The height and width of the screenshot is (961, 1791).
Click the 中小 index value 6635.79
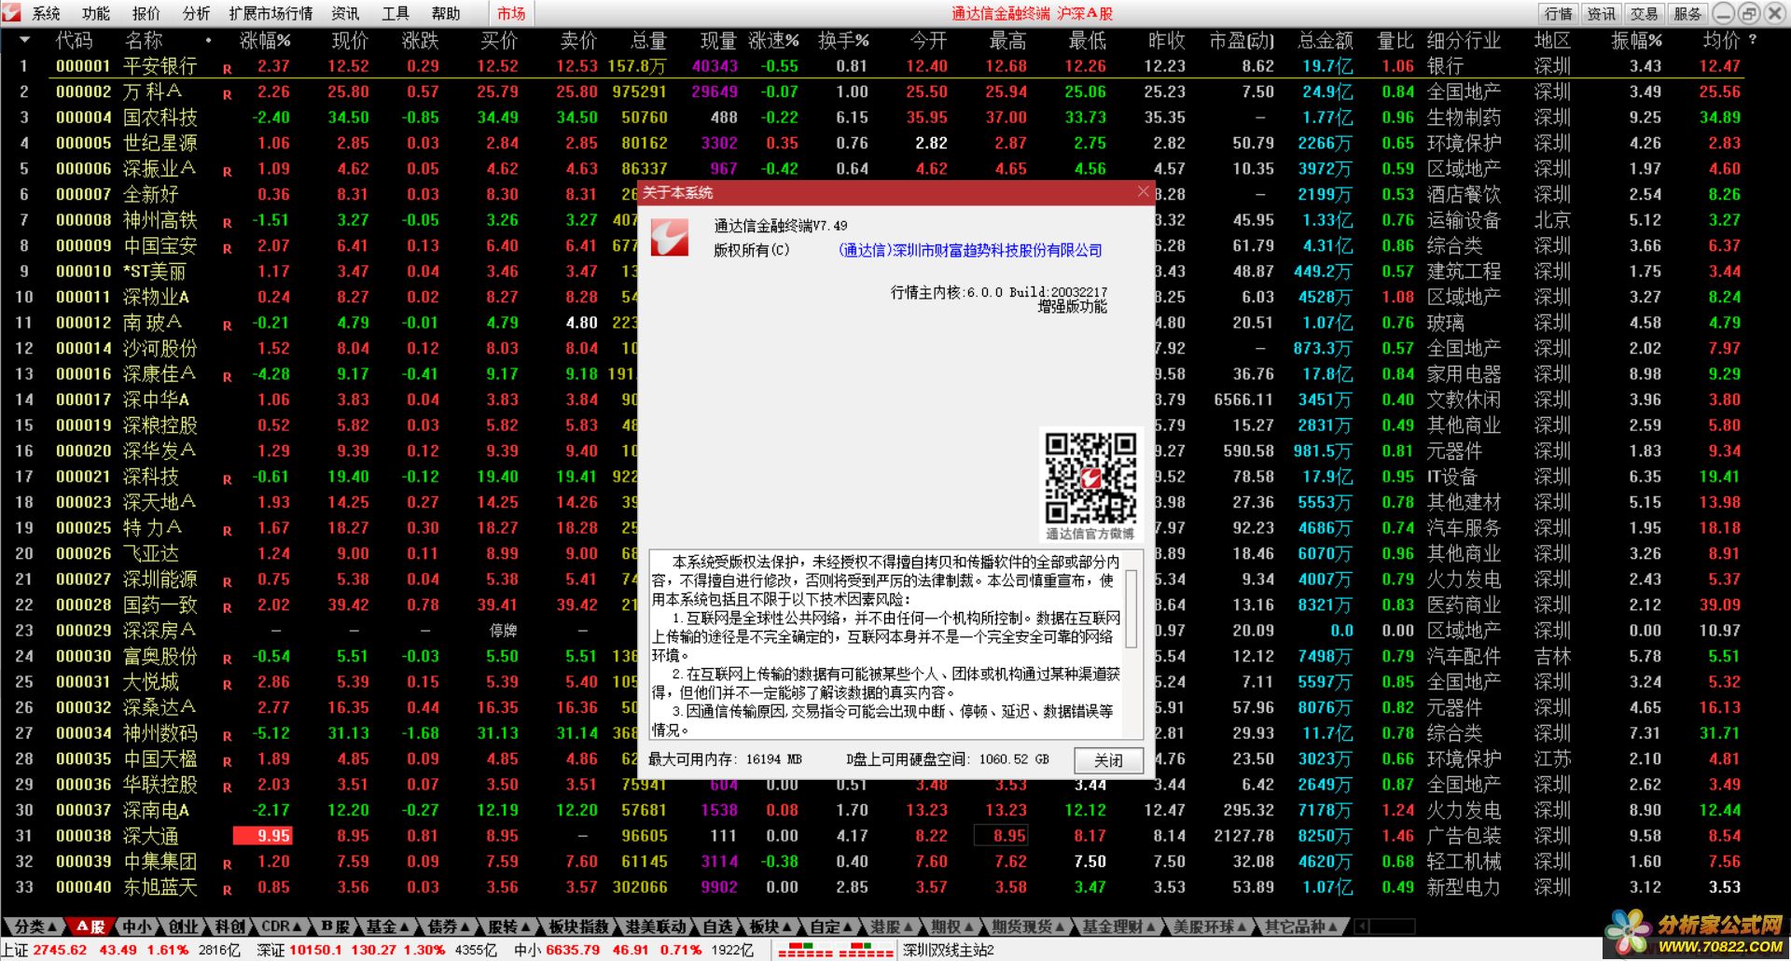pyautogui.click(x=573, y=950)
